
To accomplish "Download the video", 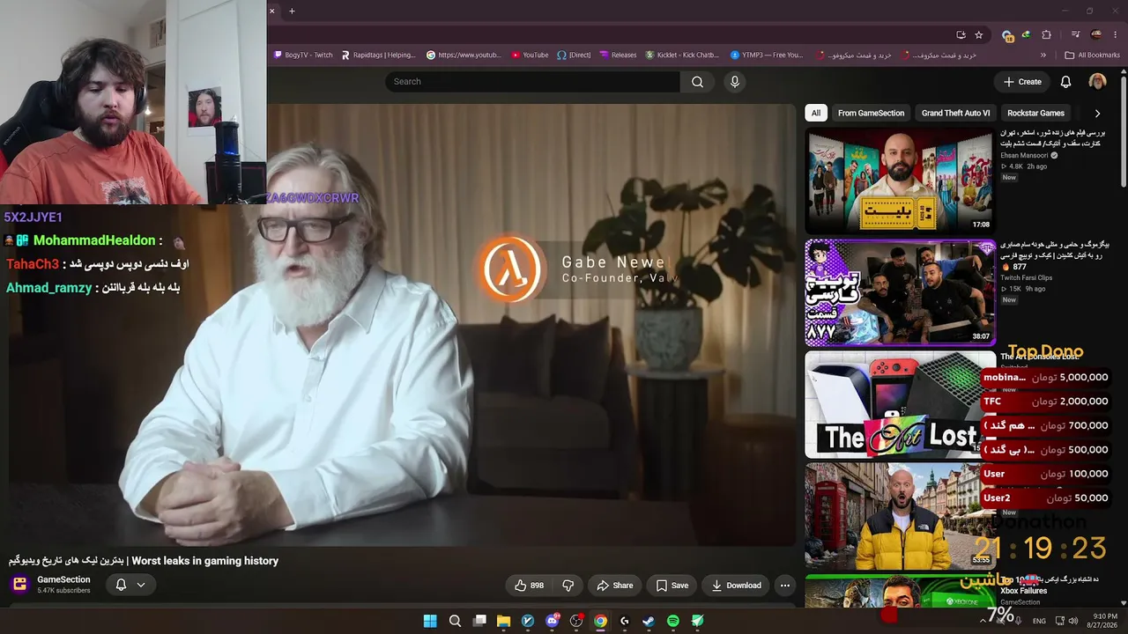I will tap(736, 586).
